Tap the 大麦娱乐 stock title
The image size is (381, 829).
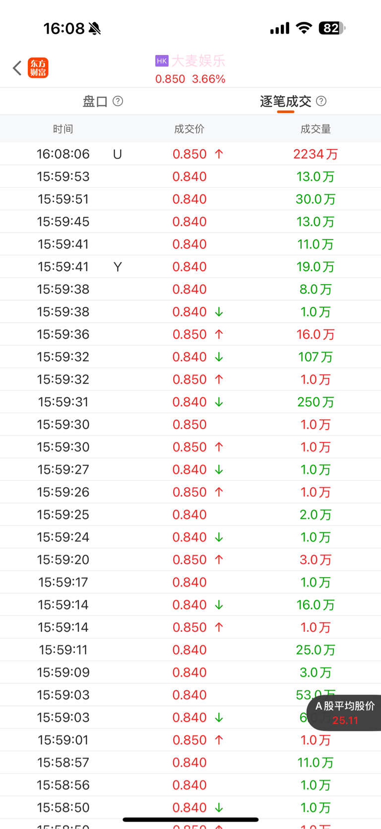point(198,61)
